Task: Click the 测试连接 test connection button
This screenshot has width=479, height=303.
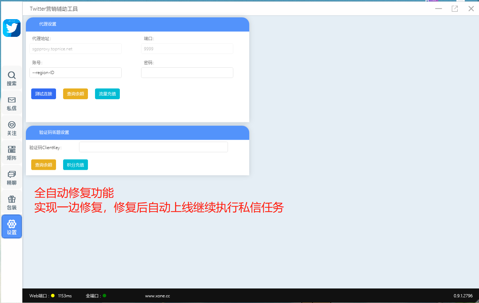Action: tap(44, 94)
